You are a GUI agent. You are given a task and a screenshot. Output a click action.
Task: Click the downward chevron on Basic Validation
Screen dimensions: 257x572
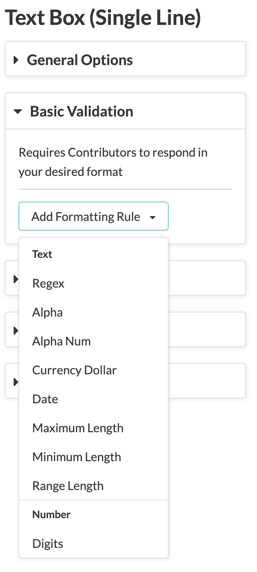(x=18, y=112)
